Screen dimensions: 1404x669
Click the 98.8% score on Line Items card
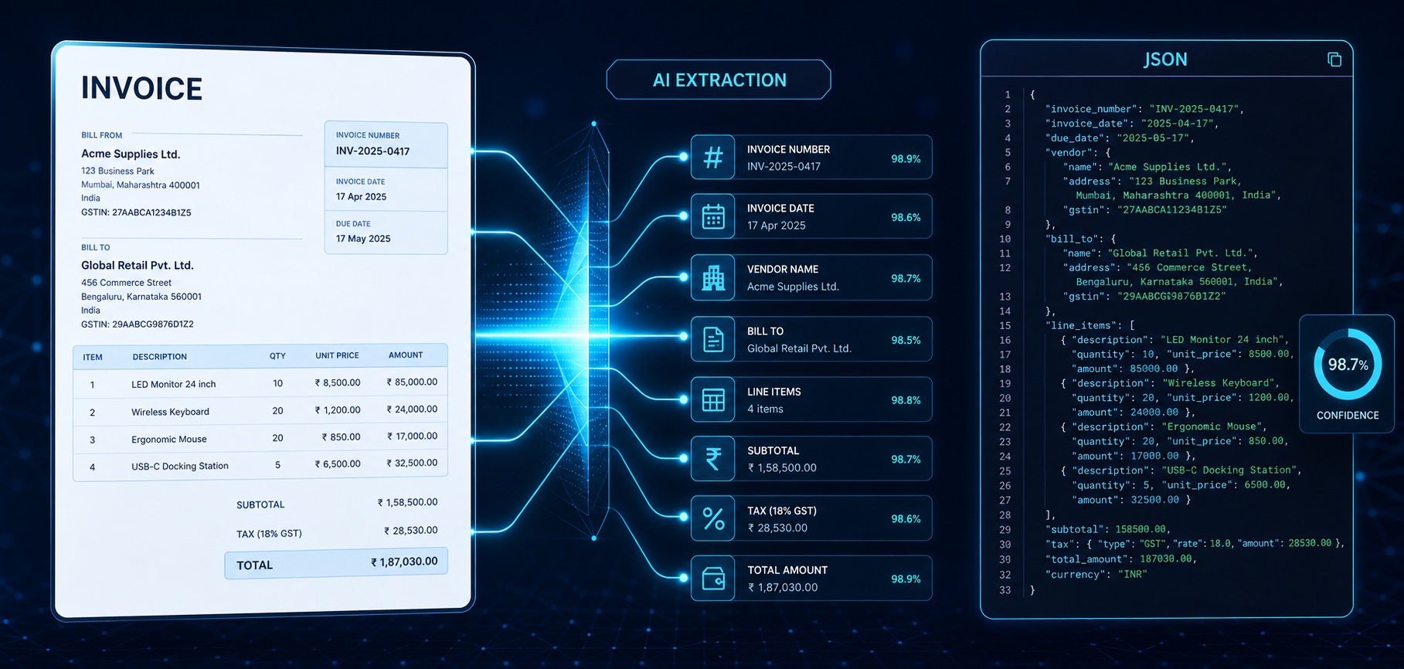tap(906, 400)
